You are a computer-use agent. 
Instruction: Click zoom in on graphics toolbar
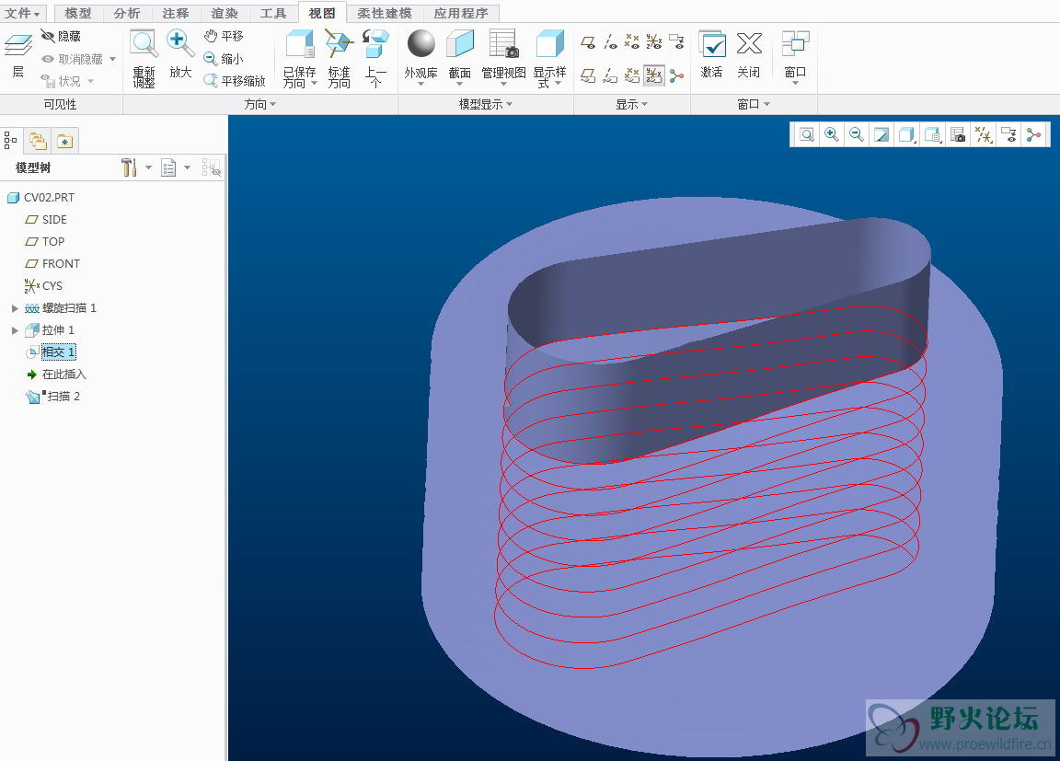[x=832, y=134]
